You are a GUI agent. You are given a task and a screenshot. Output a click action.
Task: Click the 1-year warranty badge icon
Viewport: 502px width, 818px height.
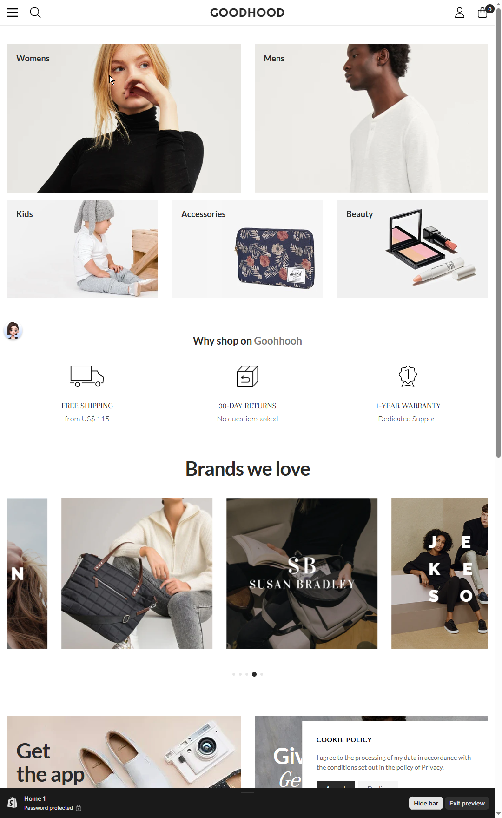pos(408,376)
